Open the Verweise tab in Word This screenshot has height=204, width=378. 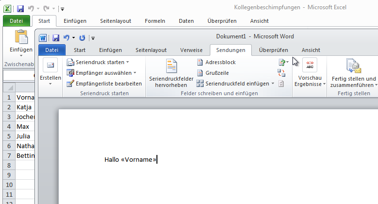point(191,50)
